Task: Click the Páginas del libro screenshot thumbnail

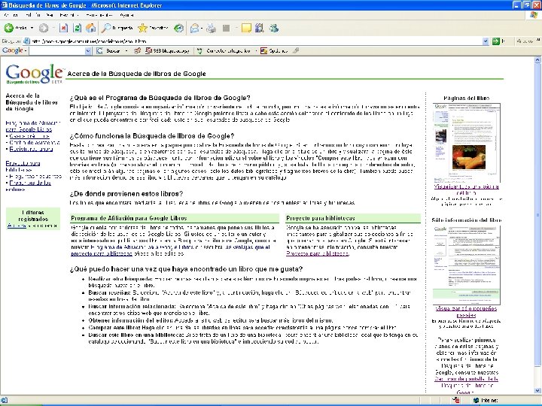Action: pos(466,143)
